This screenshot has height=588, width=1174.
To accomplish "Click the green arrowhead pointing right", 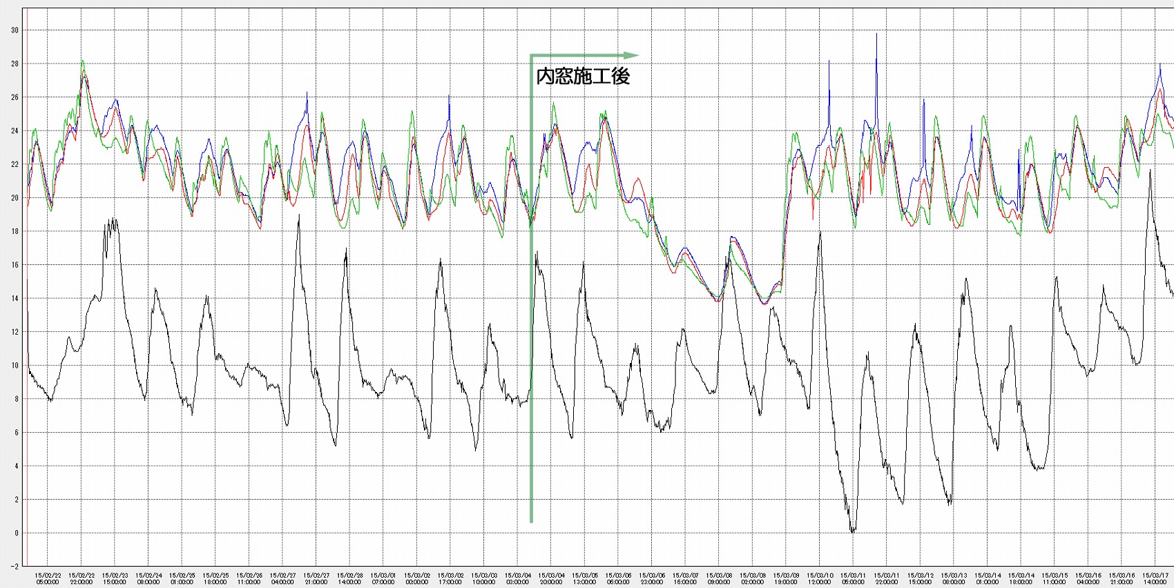I will click(x=631, y=55).
